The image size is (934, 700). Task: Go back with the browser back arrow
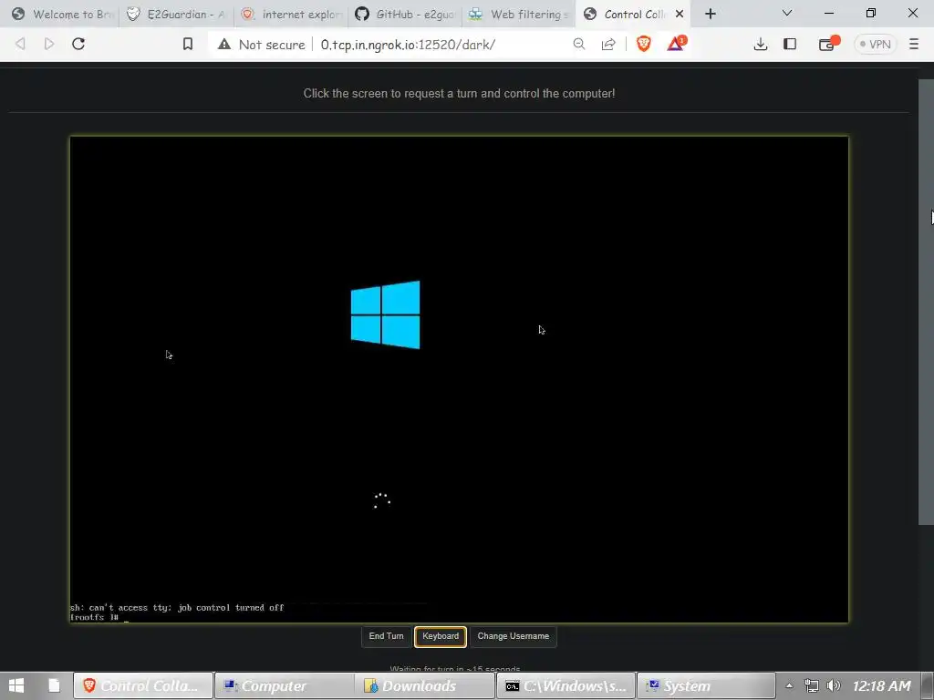(20, 44)
